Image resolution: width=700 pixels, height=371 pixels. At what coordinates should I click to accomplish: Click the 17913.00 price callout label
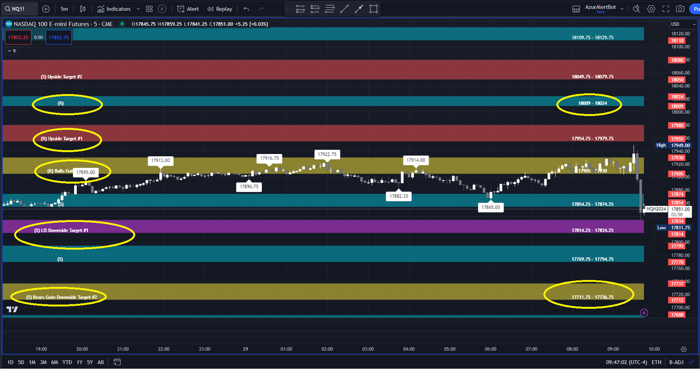point(161,160)
